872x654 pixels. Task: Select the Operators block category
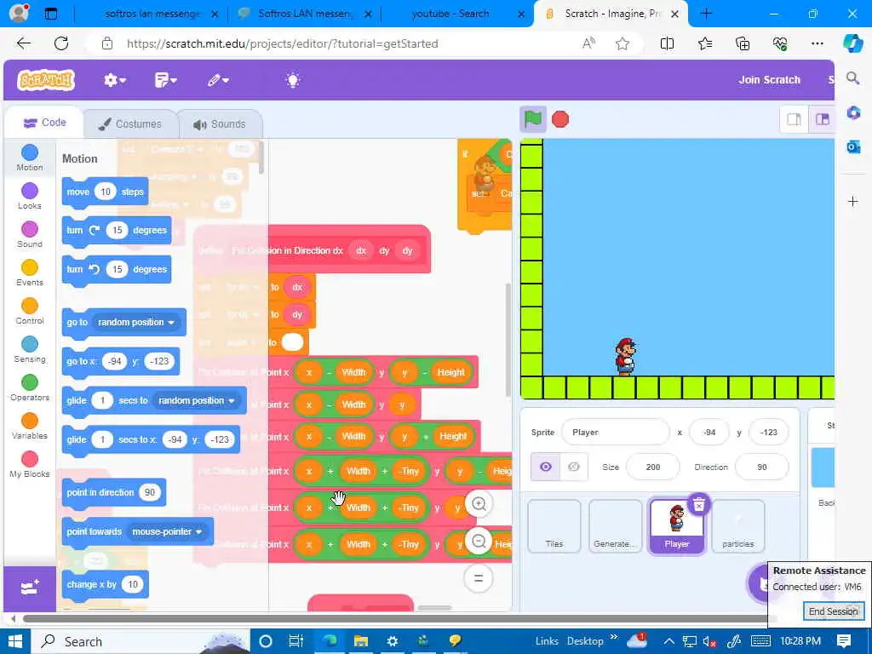[x=30, y=388]
